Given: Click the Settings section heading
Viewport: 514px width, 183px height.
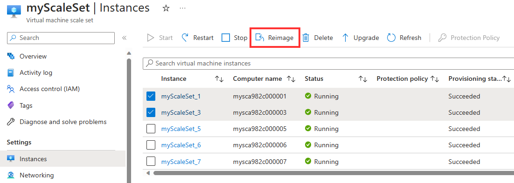Looking at the screenshot, I should tap(19, 142).
